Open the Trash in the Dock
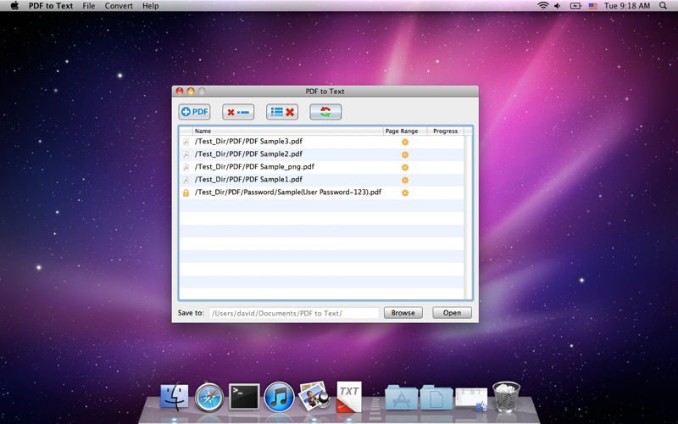This screenshot has height=424, width=678. pyautogui.click(x=506, y=397)
